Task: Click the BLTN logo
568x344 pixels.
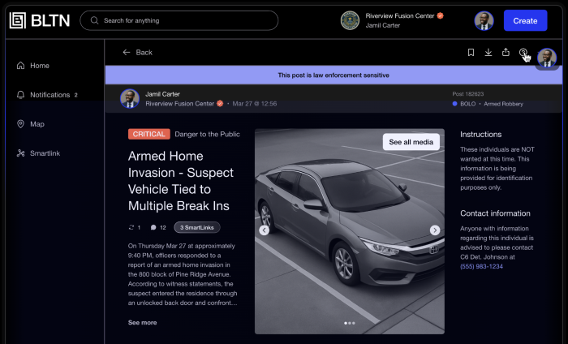Action: [x=38, y=20]
